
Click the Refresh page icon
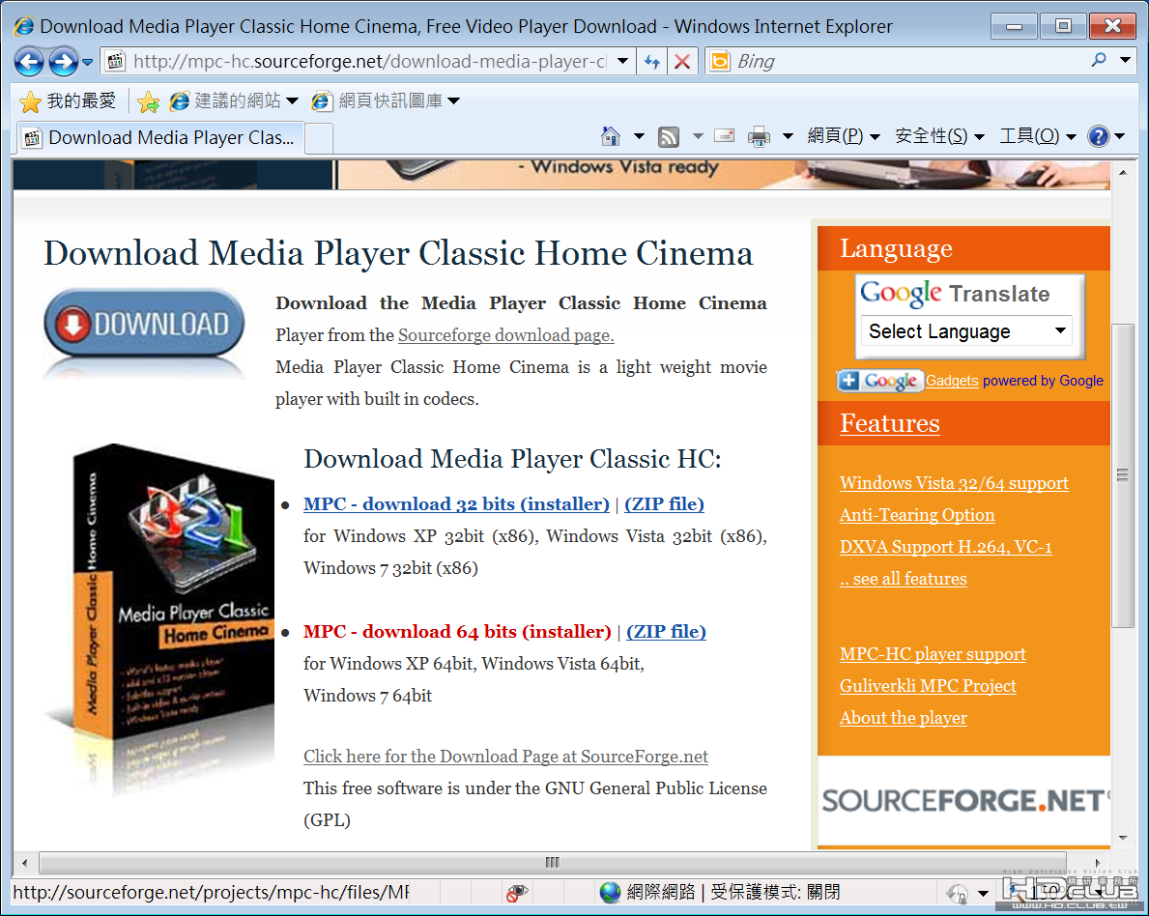point(652,62)
